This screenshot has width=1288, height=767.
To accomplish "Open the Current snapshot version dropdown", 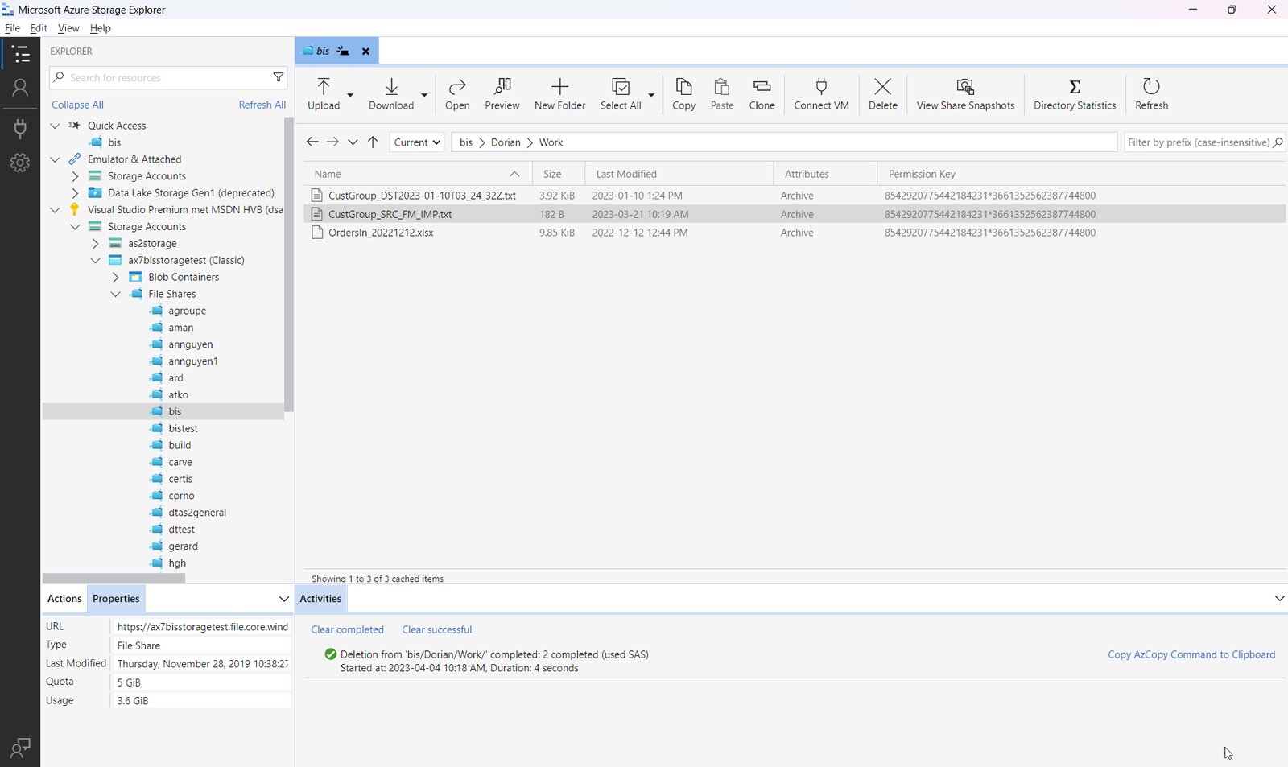I will [x=416, y=142].
